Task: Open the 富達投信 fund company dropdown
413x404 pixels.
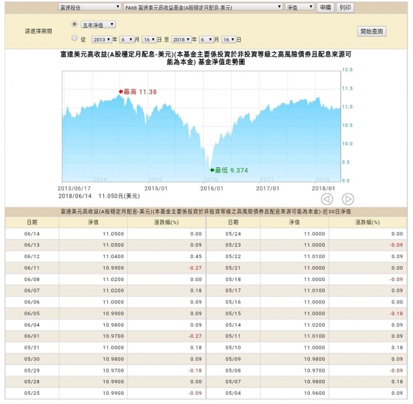Action: (x=89, y=7)
